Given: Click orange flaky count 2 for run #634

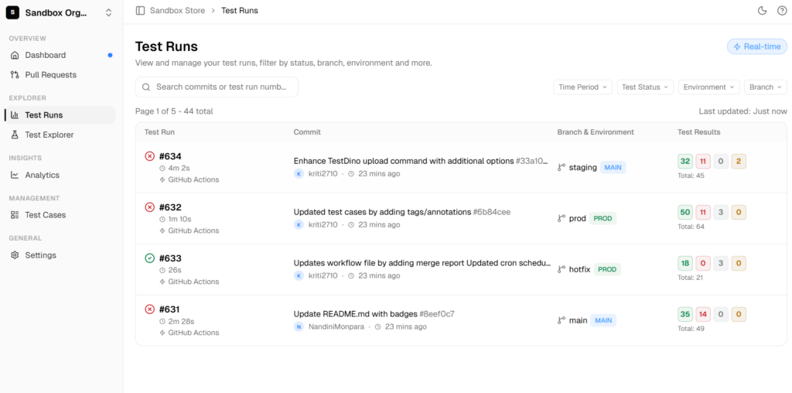Looking at the screenshot, I should click(x=739, y=161).
